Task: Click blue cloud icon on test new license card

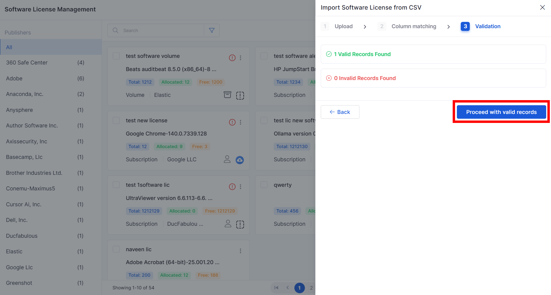Action: point(240,160)
